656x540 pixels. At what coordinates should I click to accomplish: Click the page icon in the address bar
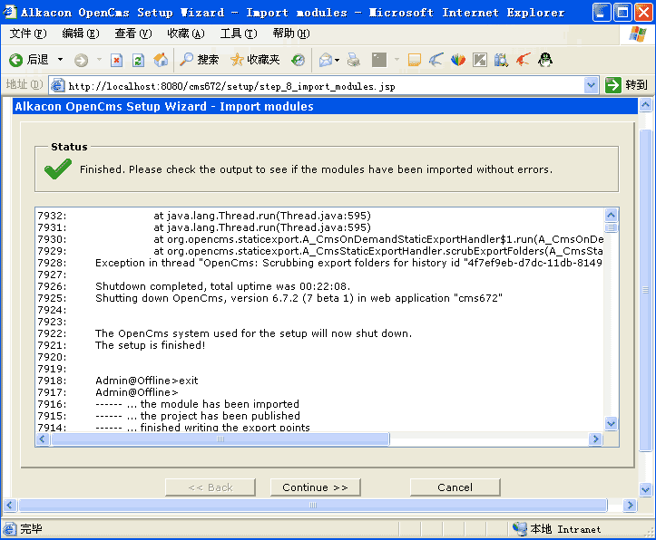point(57,85)
